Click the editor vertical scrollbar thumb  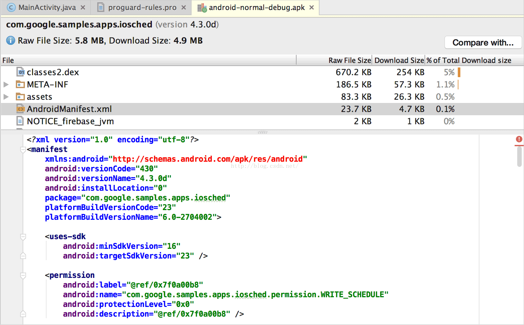pyautogui.click(x=519, y=157)
